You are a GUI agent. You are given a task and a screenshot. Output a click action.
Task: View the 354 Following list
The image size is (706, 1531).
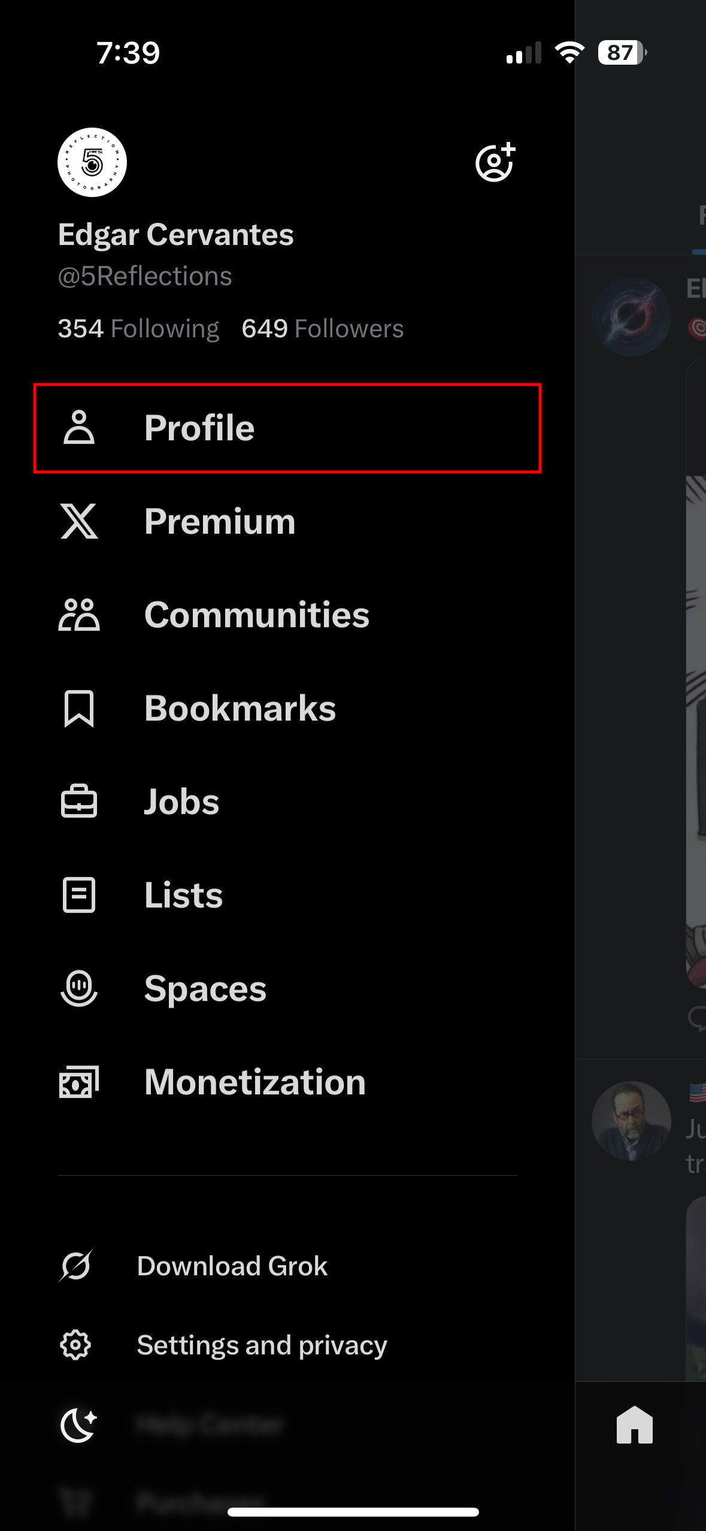138,329
